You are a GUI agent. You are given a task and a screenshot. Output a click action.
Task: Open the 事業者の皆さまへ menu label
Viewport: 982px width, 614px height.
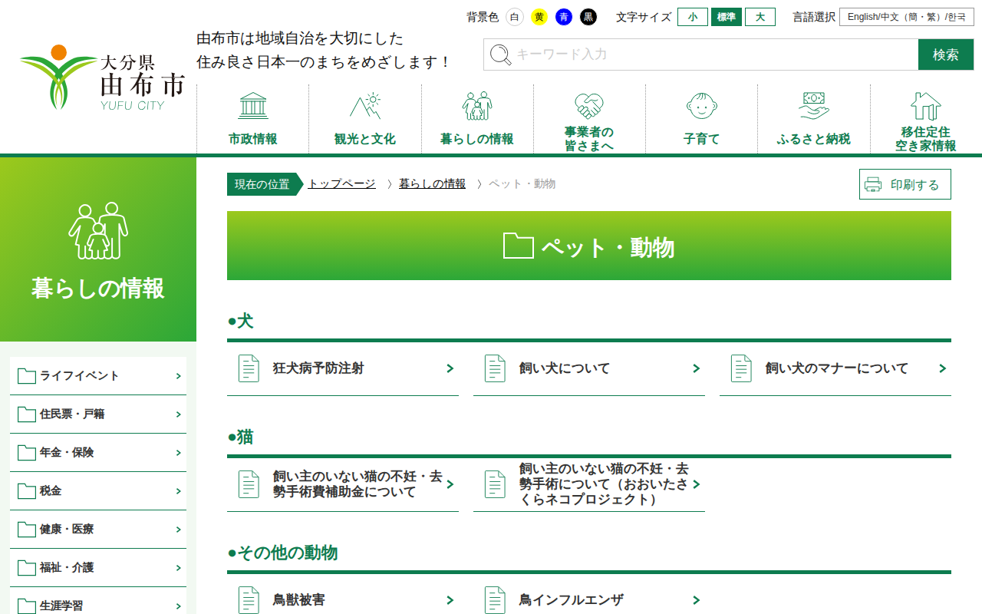(589, 139)
